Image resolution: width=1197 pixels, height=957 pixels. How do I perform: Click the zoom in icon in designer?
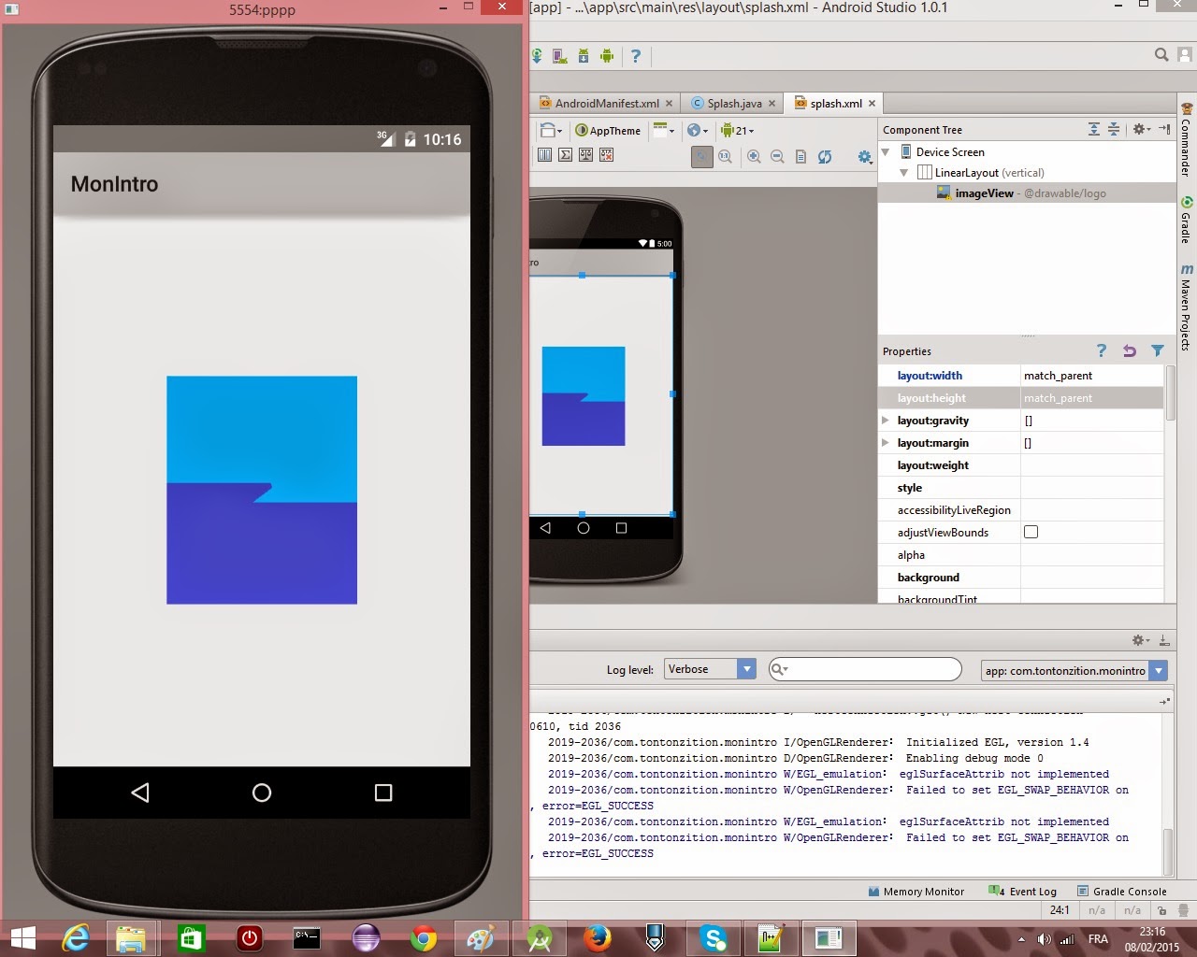point(754,155)
